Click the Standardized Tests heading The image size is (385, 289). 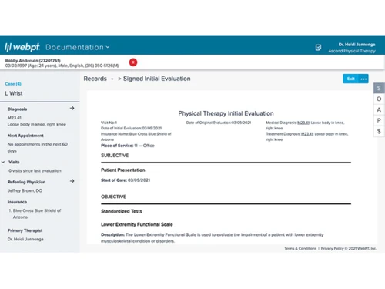tap(122, 211)
